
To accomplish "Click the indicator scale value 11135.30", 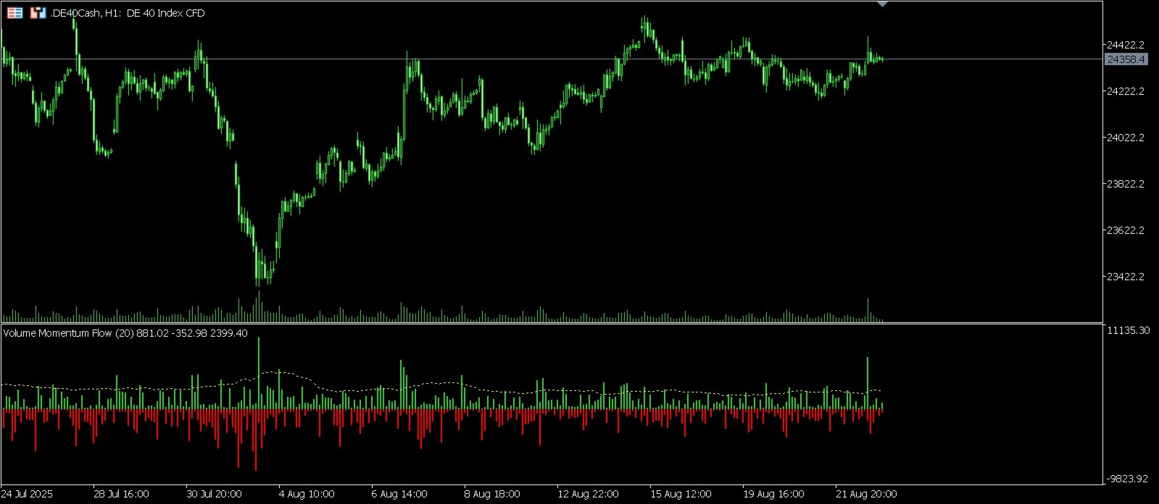I will coord(1129,330).
